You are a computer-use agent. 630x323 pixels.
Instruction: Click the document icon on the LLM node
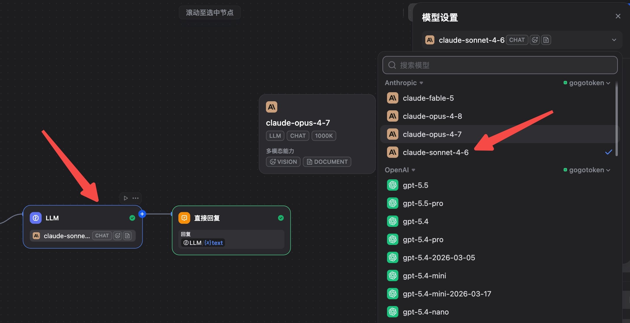[128, 236]
